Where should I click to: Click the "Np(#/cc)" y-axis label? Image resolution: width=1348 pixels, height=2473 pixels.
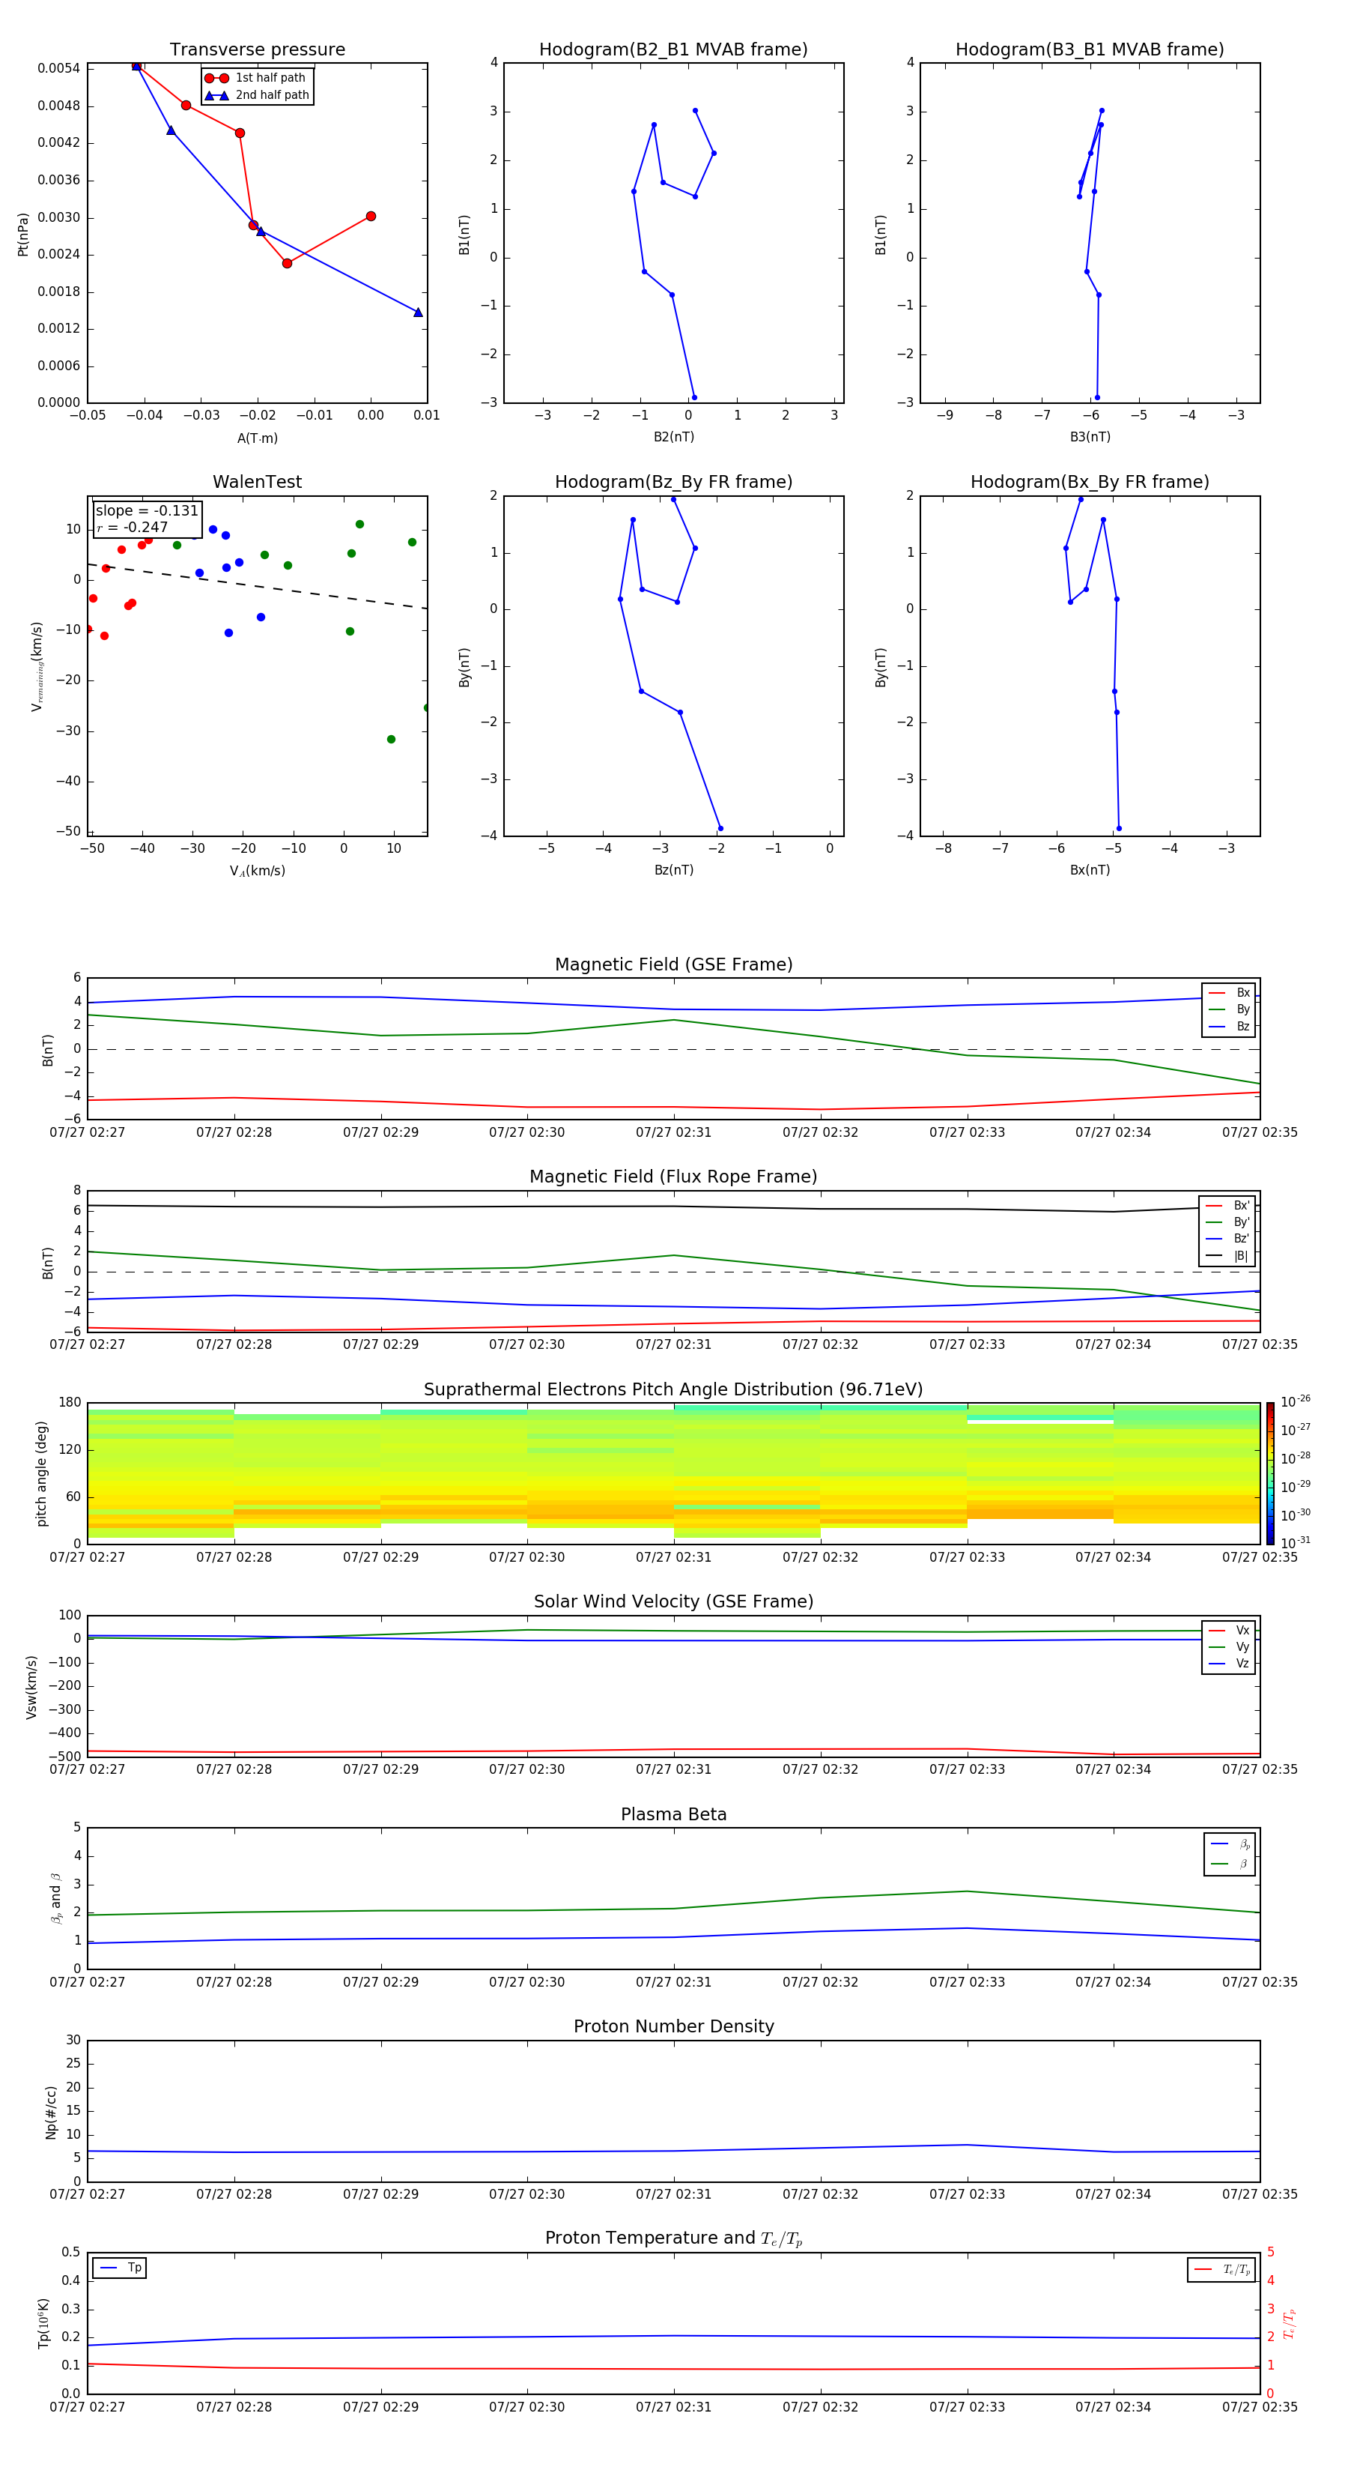pos(51,2112)
